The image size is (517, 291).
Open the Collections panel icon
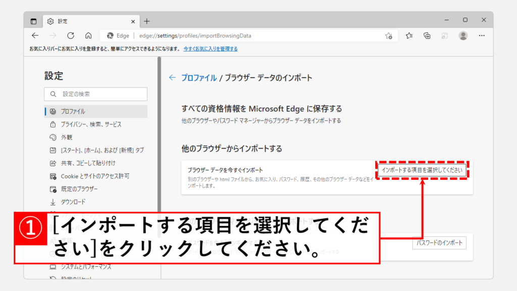click(x=427, y=35)
